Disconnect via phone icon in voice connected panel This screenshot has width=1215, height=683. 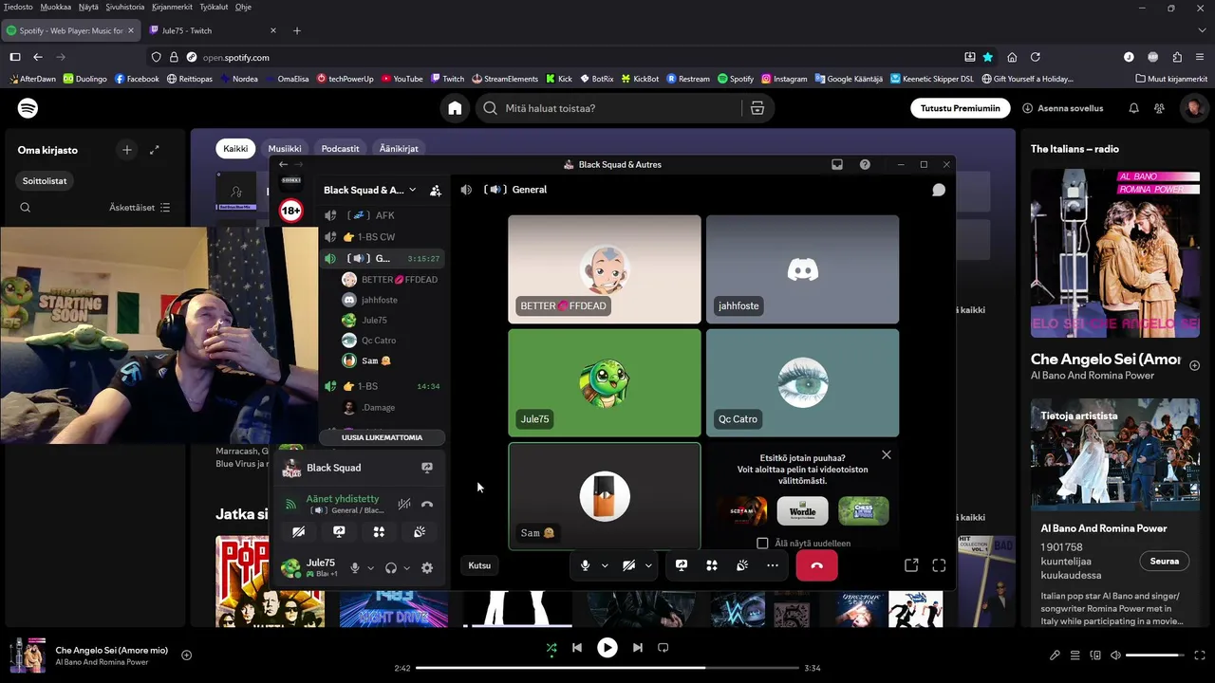click(x=427, y=505)
